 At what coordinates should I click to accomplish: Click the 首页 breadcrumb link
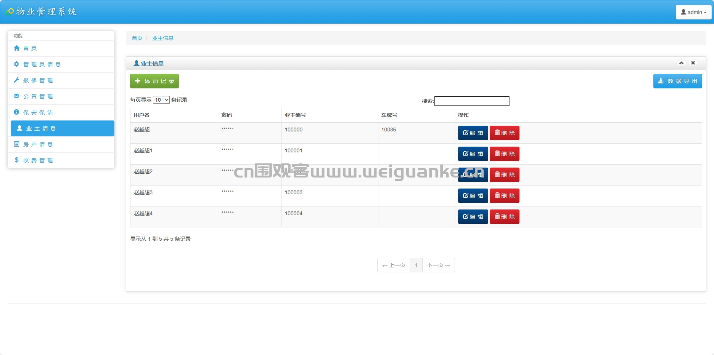[x=137, y=38]
